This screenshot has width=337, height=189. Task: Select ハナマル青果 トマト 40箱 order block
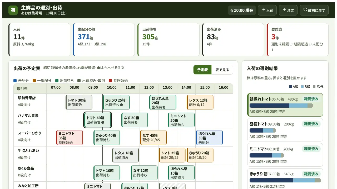tap(98, 120)
